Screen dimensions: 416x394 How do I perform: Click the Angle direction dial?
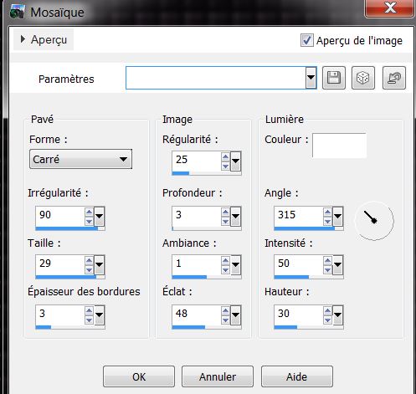click(374, 221)
